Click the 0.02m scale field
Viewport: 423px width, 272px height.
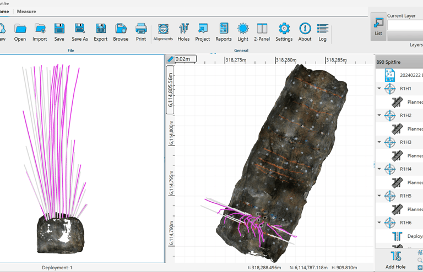coord(186,59)
